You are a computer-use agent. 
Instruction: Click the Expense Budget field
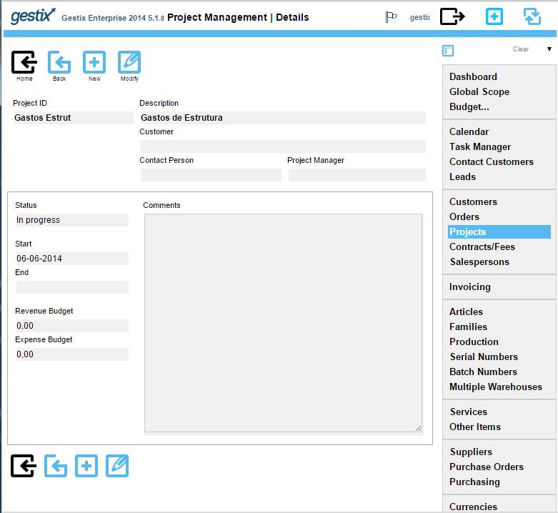[x=72, y=354]
